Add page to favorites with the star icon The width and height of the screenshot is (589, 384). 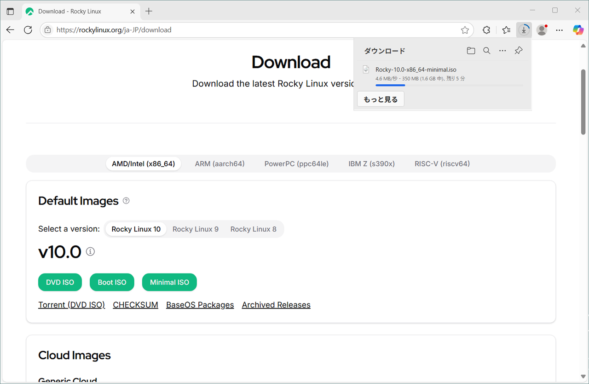pos(465,30)
